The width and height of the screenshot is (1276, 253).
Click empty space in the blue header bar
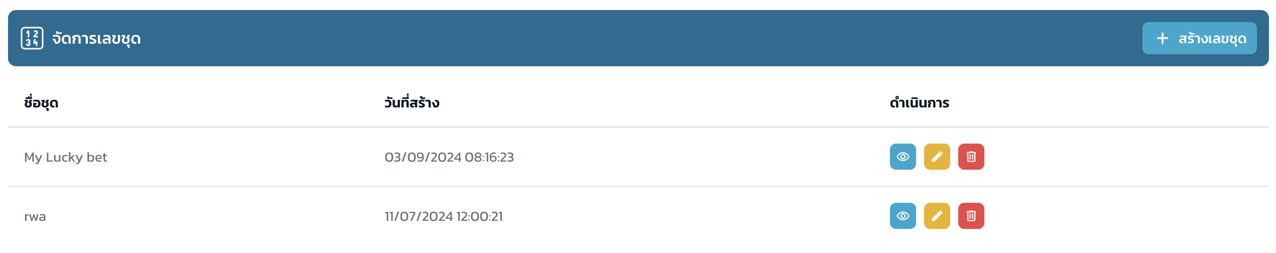[x=602, y=38]
